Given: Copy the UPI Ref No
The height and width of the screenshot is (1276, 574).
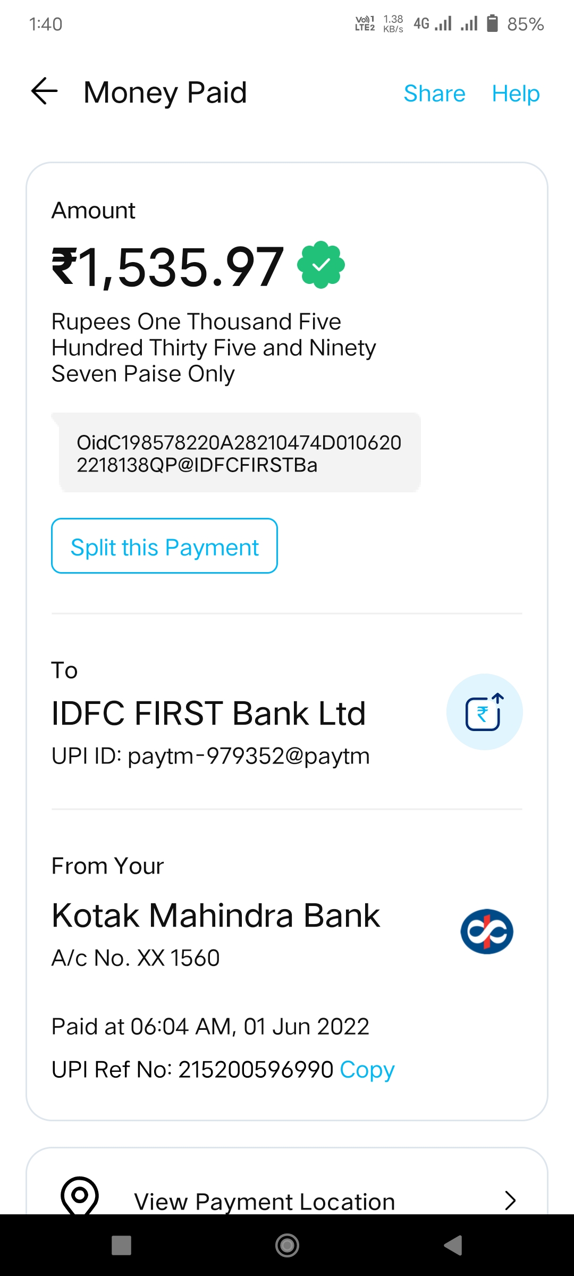Looking at the screenshot, I should [367, 1070].
